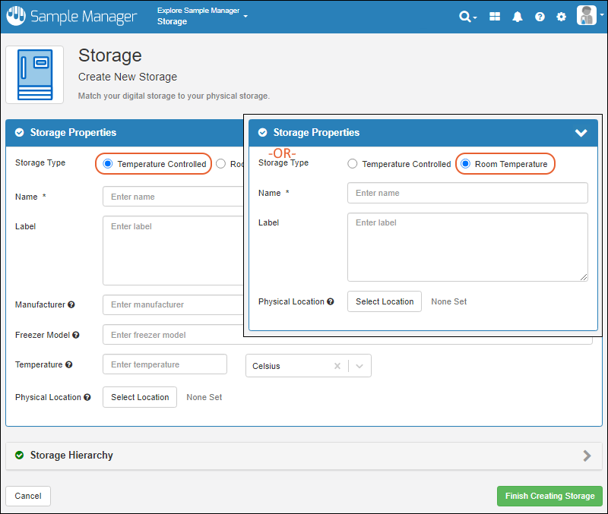
Task: Click the Enter temperature input field
Action: [165, 364]
